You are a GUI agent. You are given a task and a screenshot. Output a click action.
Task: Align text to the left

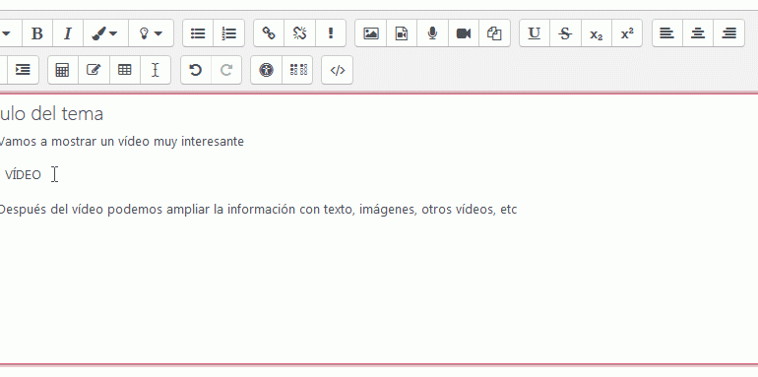pyautogui.click(x=667, y=33)
